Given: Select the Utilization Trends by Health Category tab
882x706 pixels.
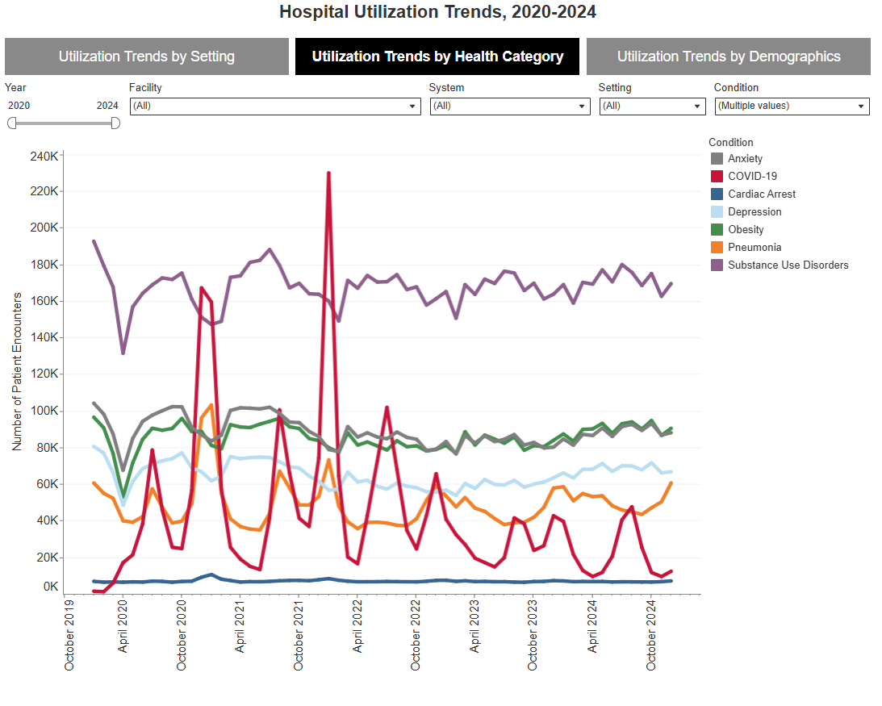Looking at the screenshot, I should [437, 56].
